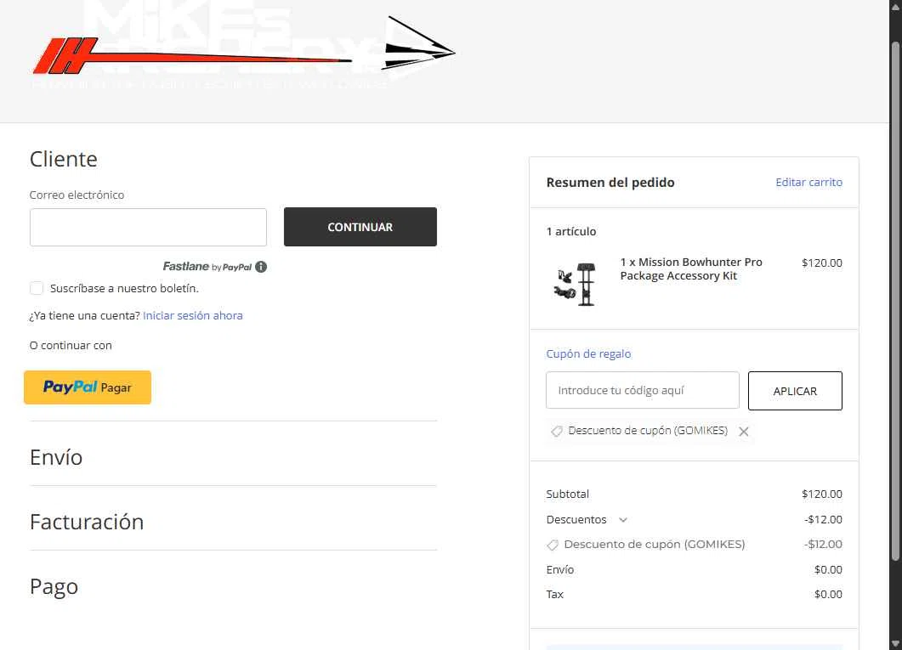This screenshot has width=902, height=650.
Task: Select the Envío section heading
Action: point(56,457)
